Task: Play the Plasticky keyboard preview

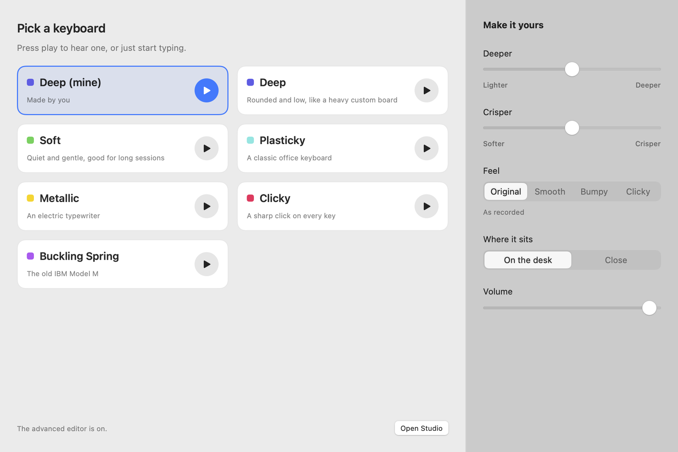Action: 426,148
